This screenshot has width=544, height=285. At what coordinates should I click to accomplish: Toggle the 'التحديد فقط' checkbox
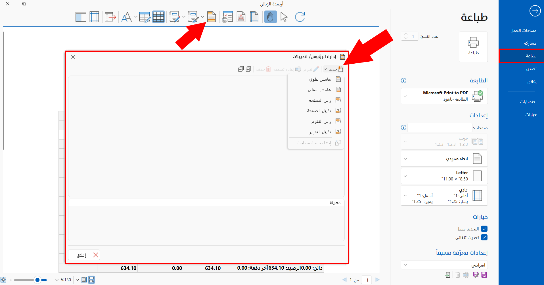click(484, 229)
